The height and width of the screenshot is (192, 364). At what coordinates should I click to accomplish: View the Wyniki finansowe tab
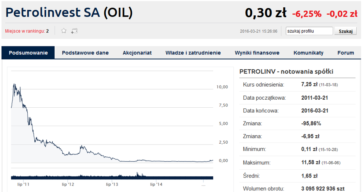click(257, 53)
